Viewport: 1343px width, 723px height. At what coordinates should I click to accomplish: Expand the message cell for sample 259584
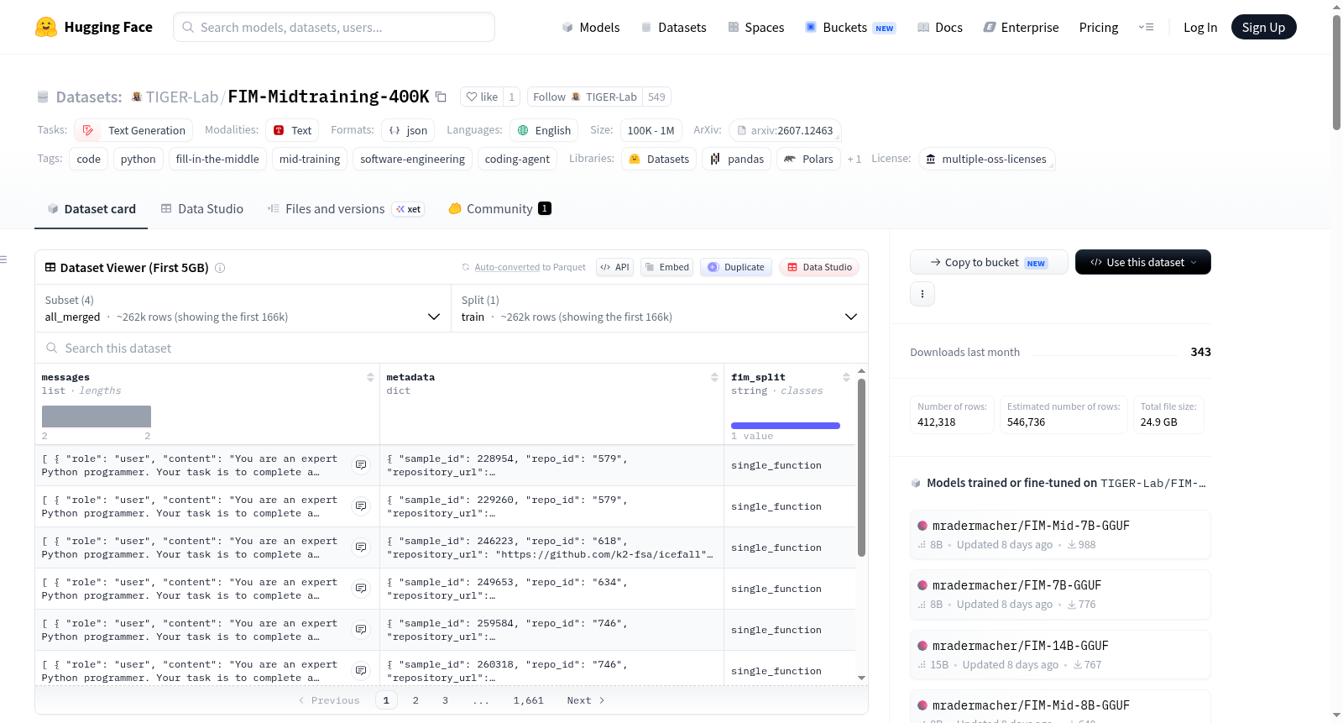(x=361, y=630)
